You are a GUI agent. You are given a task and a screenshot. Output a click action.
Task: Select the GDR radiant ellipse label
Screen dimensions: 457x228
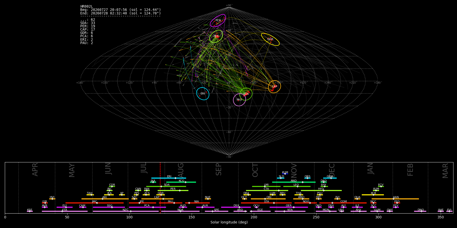click(x=270, y=39)
